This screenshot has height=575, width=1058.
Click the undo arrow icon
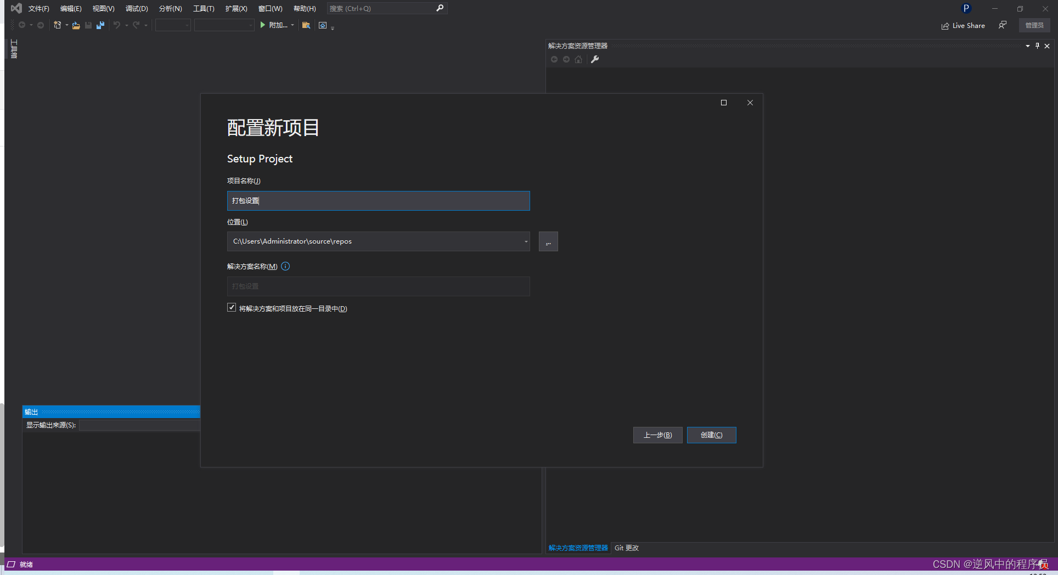tap(117, 25)
